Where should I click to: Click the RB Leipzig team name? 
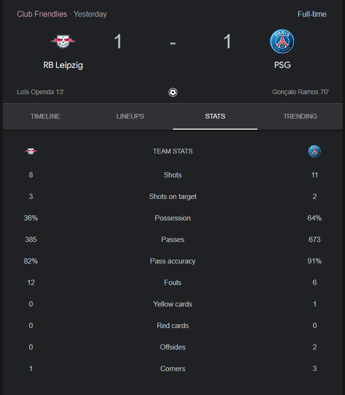click(63, 65)
